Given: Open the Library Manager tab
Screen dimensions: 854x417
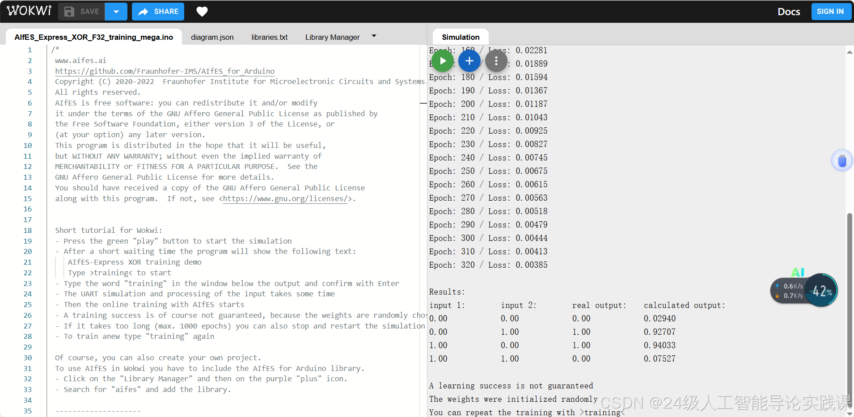Looking at the screenshot, I should click(x=333, y=37).
